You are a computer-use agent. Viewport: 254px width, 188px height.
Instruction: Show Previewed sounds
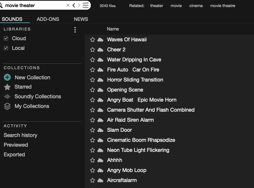pyautogui.click(x=16, y=145)
